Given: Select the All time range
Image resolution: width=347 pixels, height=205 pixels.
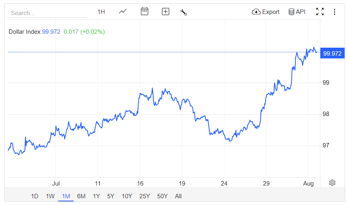Looking at the screenshot, I should 178,196.
